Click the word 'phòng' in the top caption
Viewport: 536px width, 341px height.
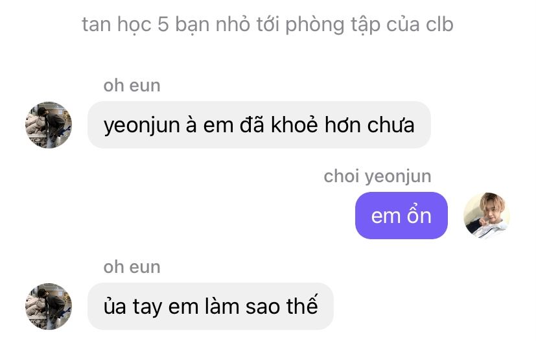(315, 25)
